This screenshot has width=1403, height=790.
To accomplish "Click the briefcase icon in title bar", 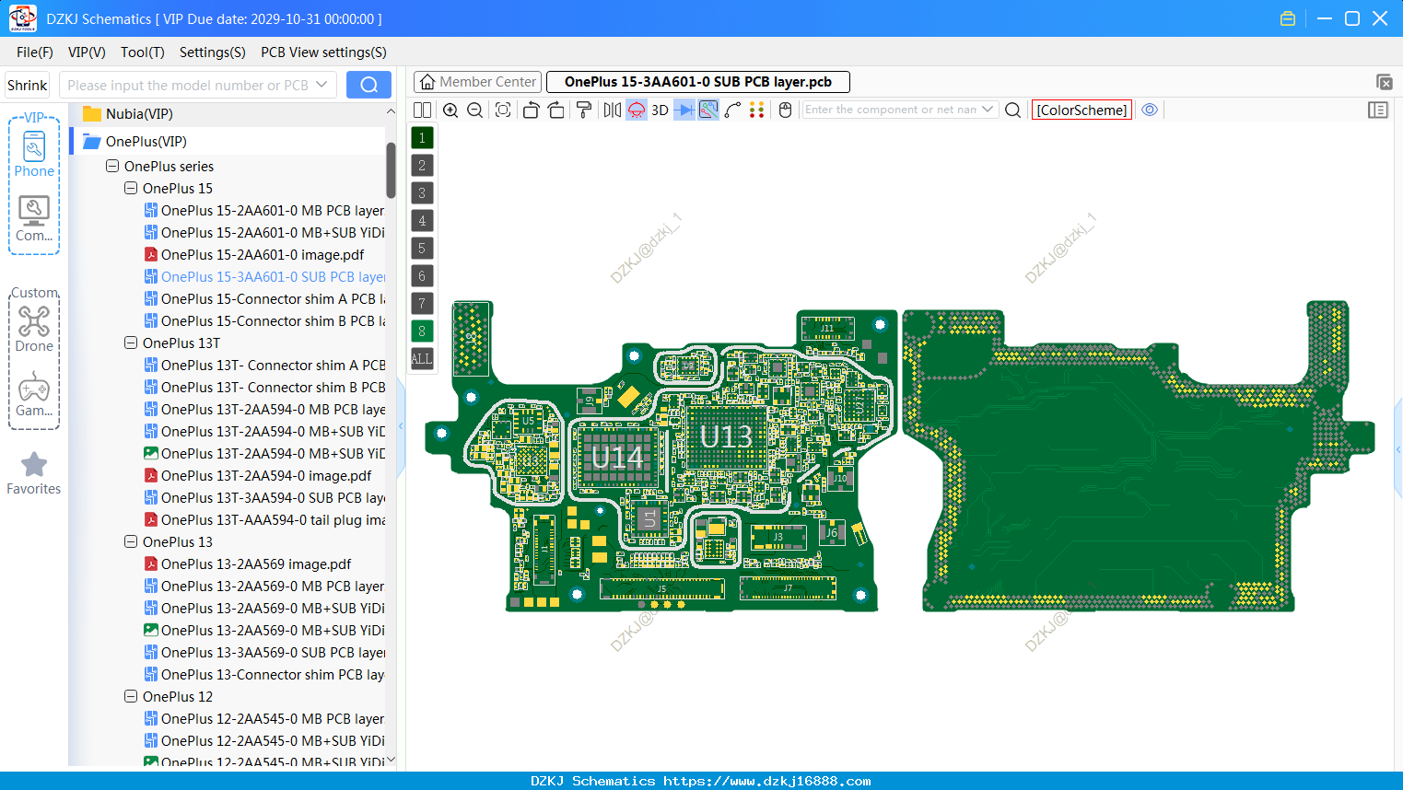I will [1288, 18].
